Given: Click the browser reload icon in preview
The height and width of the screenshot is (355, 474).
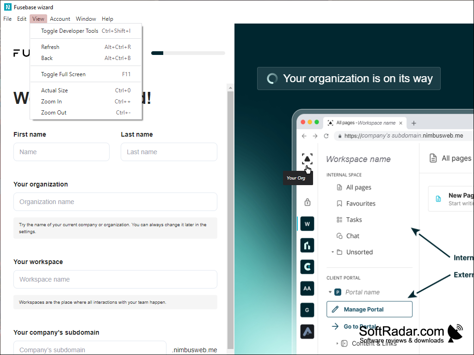Looking at the screenshot, I should [x=326, y=136].
